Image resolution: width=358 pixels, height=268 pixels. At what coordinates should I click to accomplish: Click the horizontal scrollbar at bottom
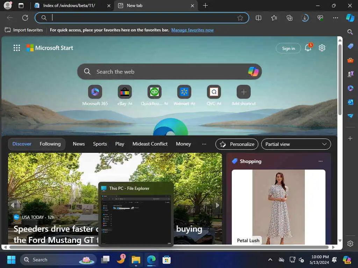169,247
